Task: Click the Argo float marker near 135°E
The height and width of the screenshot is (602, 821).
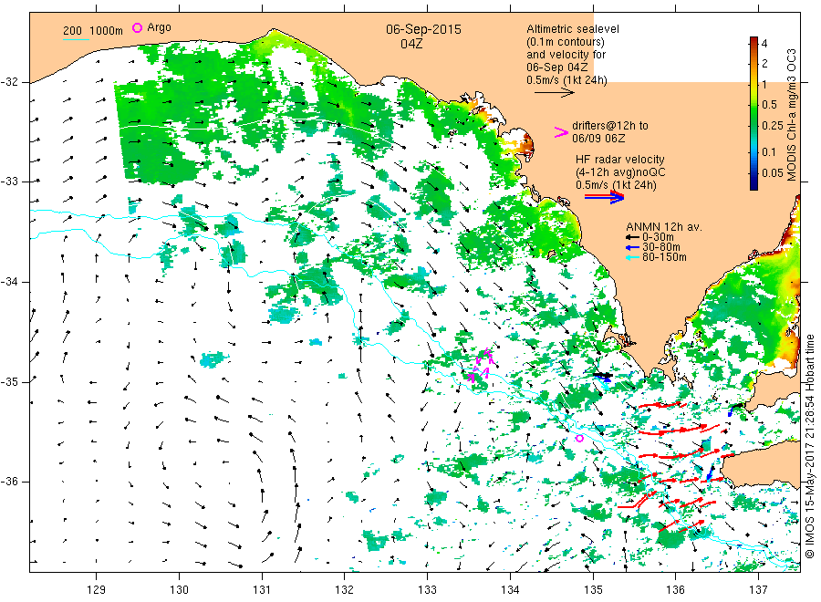Action: click(x=579, y=438)
